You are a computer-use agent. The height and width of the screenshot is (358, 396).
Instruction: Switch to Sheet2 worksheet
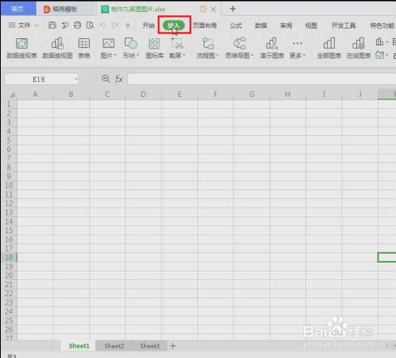pos(114,346)
